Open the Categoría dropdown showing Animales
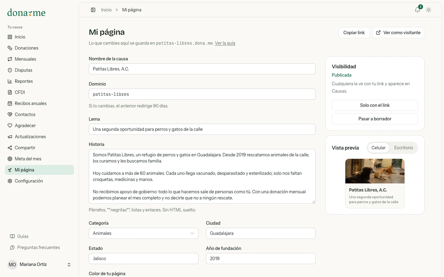Viewport: 444px width, 277px height. click(144, 233)
